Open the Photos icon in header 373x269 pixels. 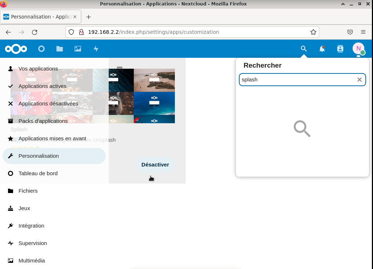pos(78,49)
